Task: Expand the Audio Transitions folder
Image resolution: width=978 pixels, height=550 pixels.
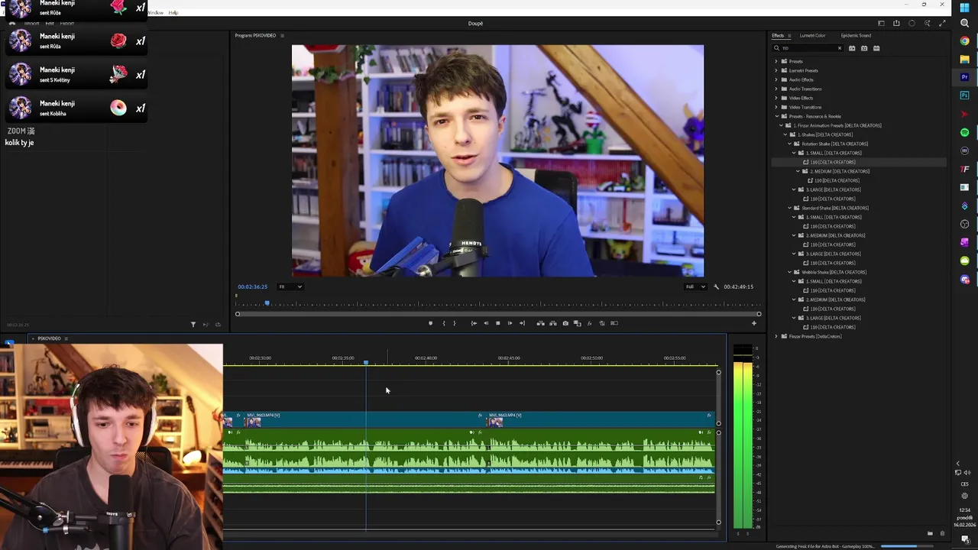Action: pos(776,89)
